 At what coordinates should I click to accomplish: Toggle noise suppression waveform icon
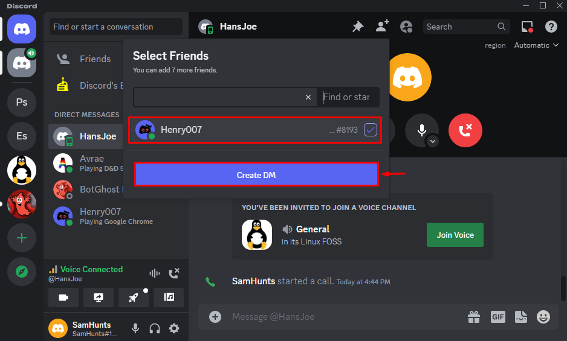[154, 273]
